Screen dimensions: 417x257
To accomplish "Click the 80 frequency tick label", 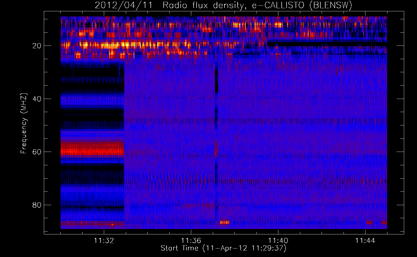I will click(37, 205).
